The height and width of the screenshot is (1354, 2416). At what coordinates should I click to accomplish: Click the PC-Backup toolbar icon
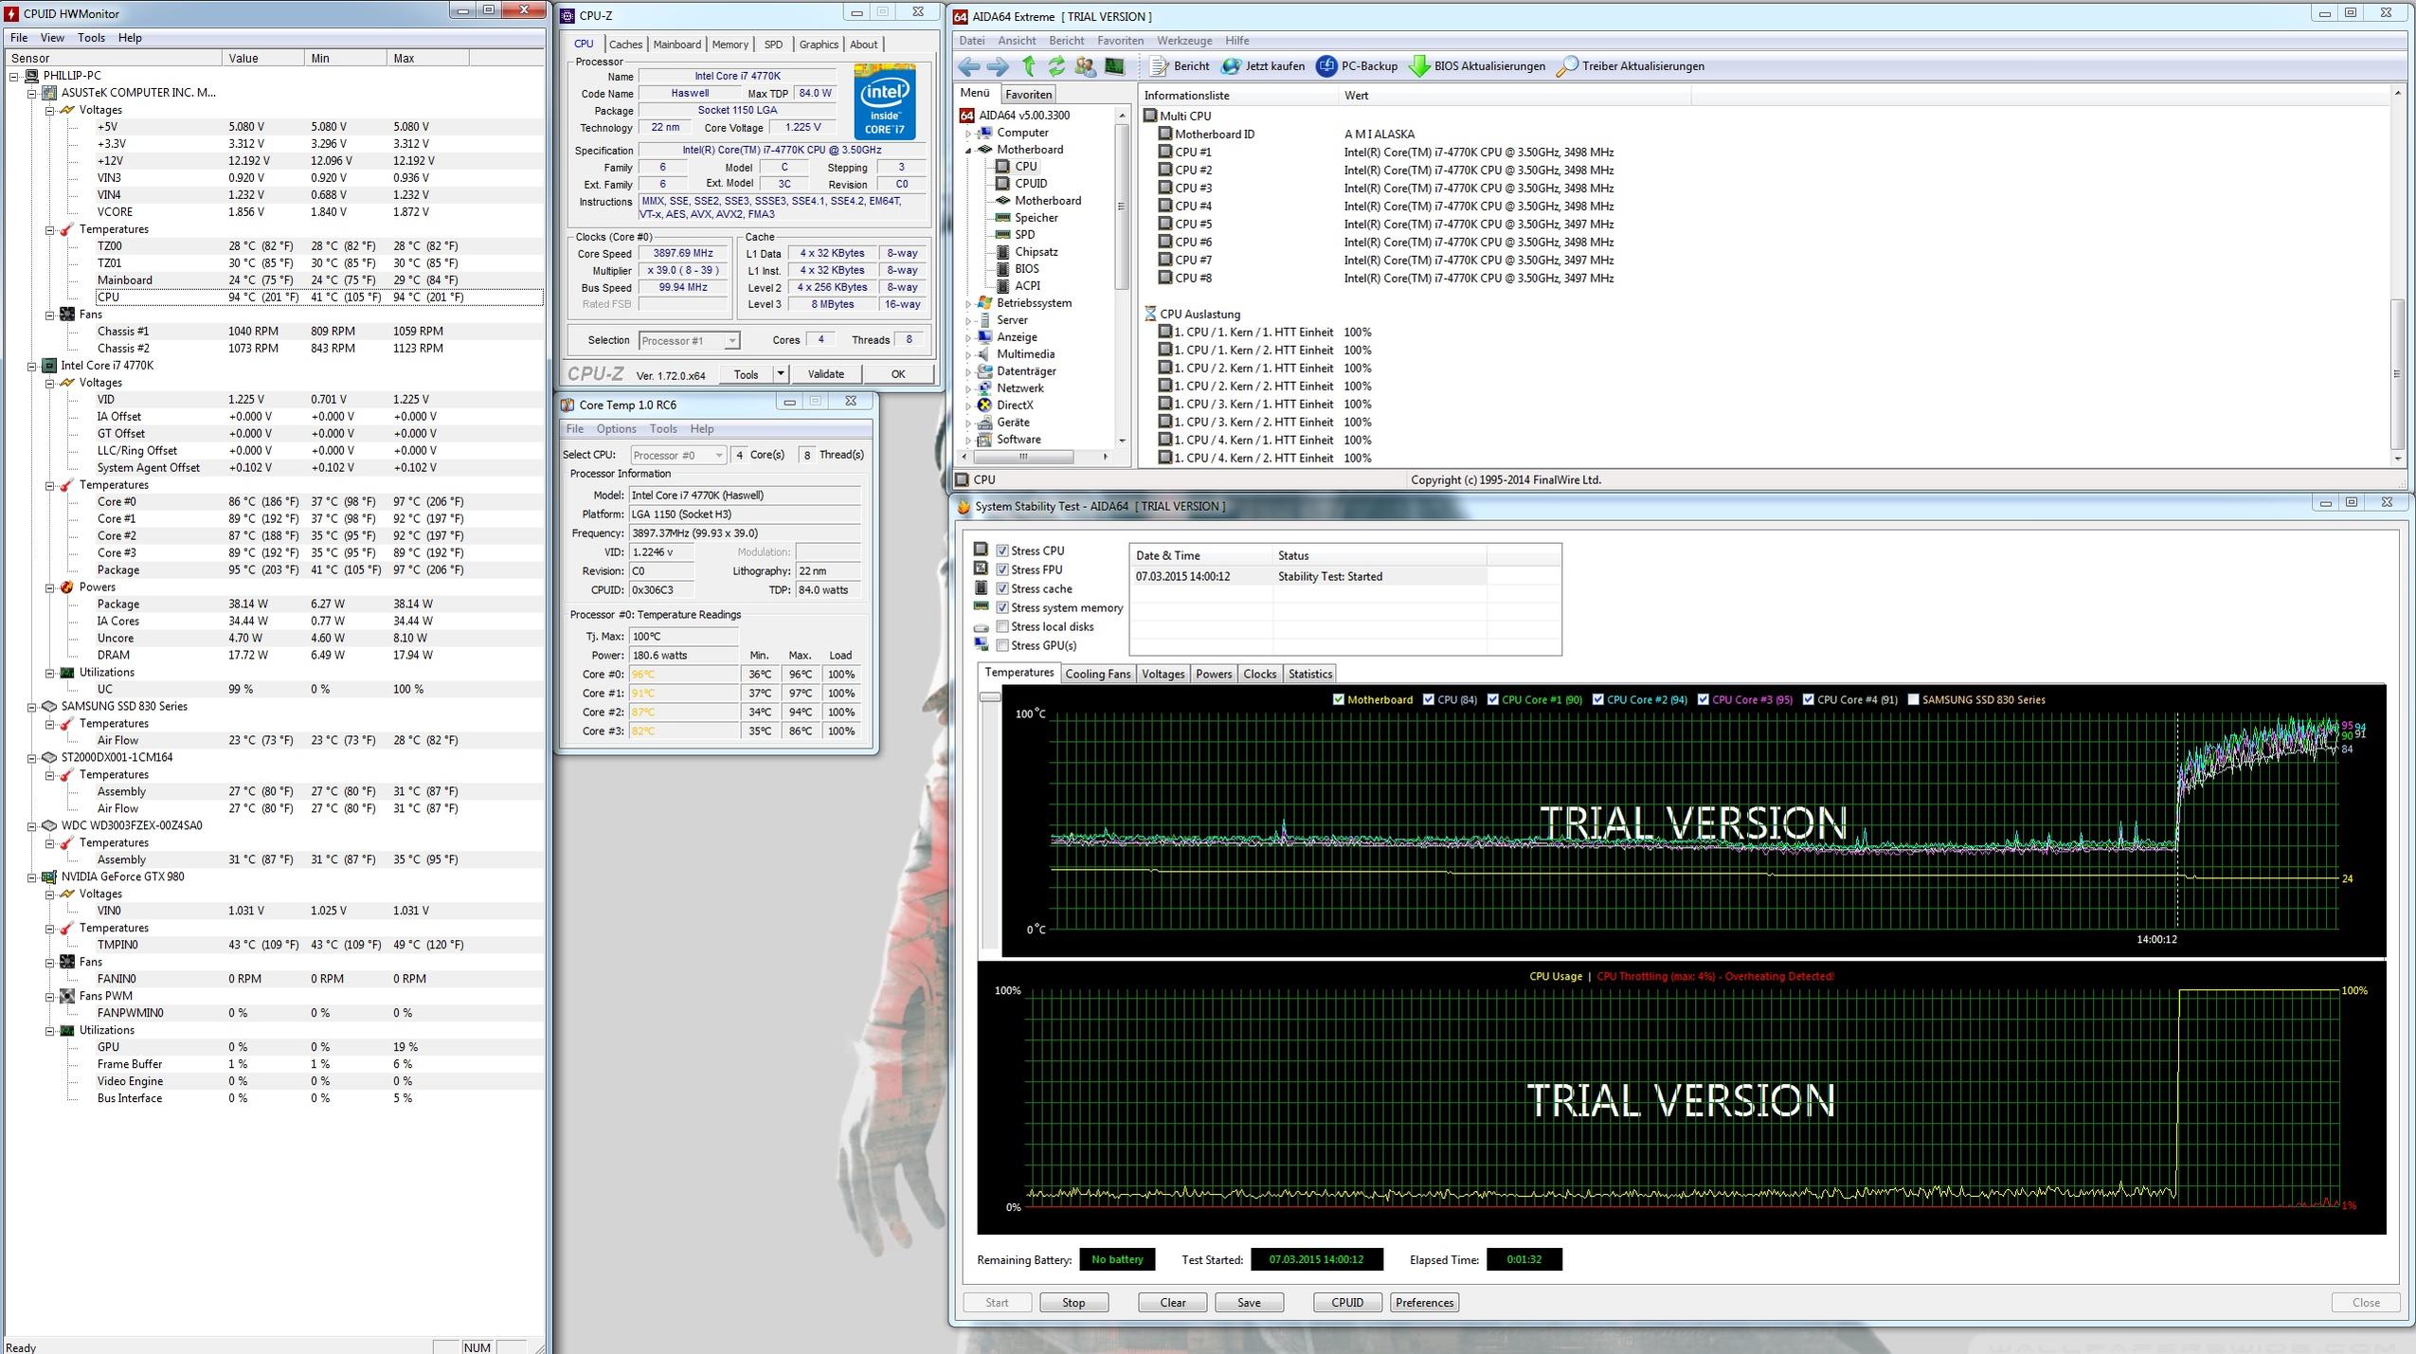[1326, 66]
